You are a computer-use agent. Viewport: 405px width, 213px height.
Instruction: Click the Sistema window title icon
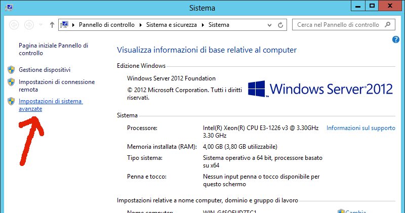(x=9, y=8)
